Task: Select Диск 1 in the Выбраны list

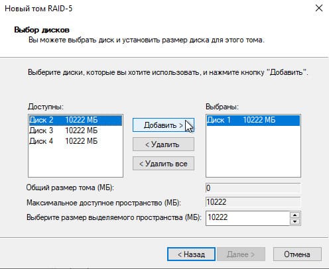Action: point(253,120)
